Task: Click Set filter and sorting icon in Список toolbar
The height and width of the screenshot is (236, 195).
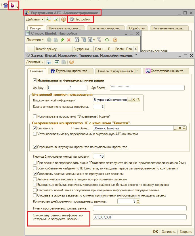Action: click(x=77, y=40)
